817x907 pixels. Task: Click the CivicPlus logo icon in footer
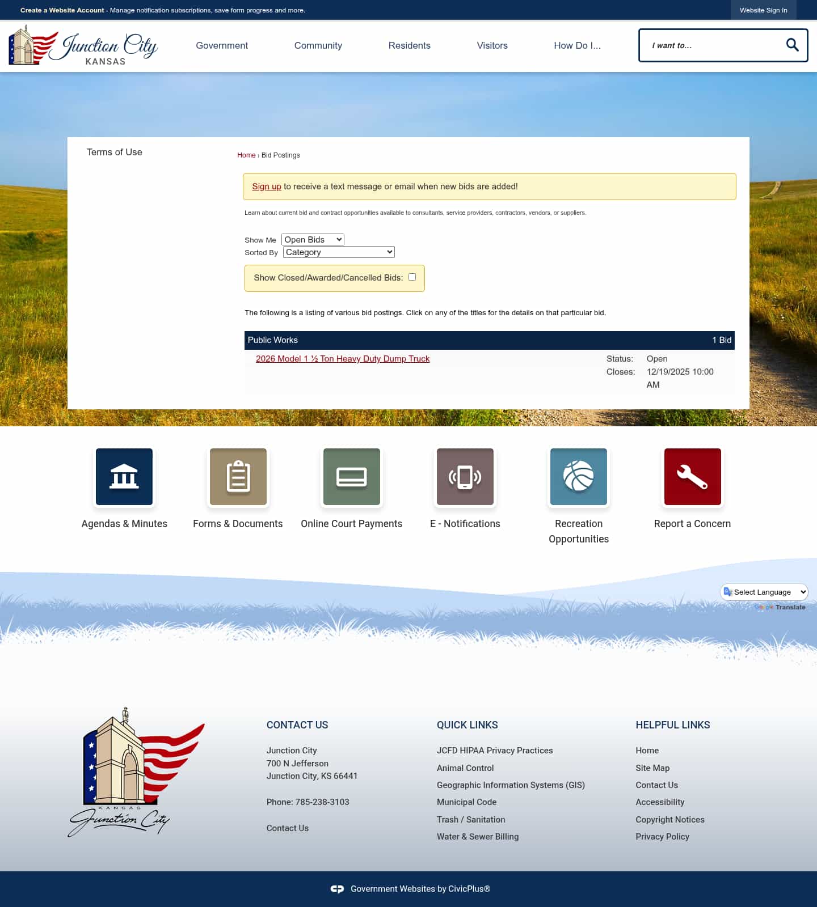click(337, 889)
